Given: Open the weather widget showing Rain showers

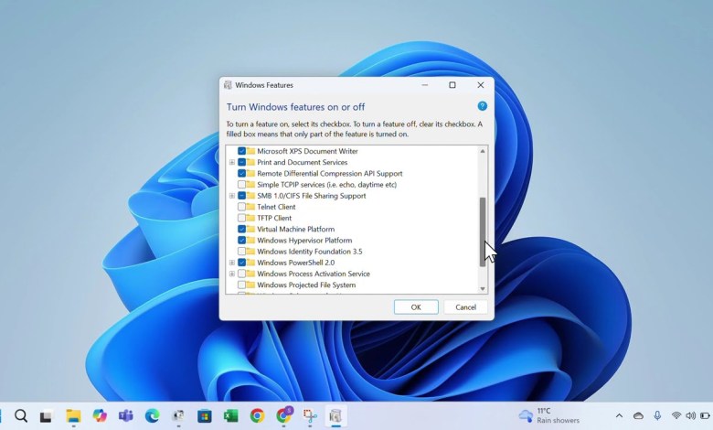Looking at the screenshot, I should tap(549, 415).
